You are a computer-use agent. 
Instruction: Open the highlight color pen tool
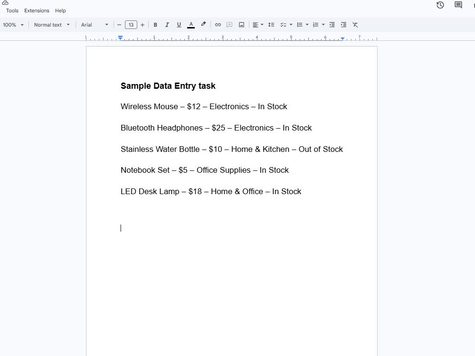click(203, 24)
